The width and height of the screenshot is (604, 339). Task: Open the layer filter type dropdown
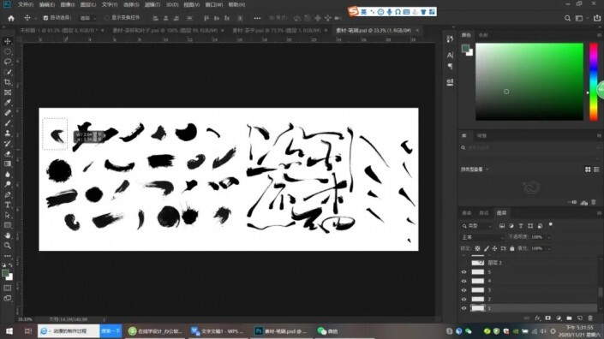pyautogui.click(x=477, y=226)
